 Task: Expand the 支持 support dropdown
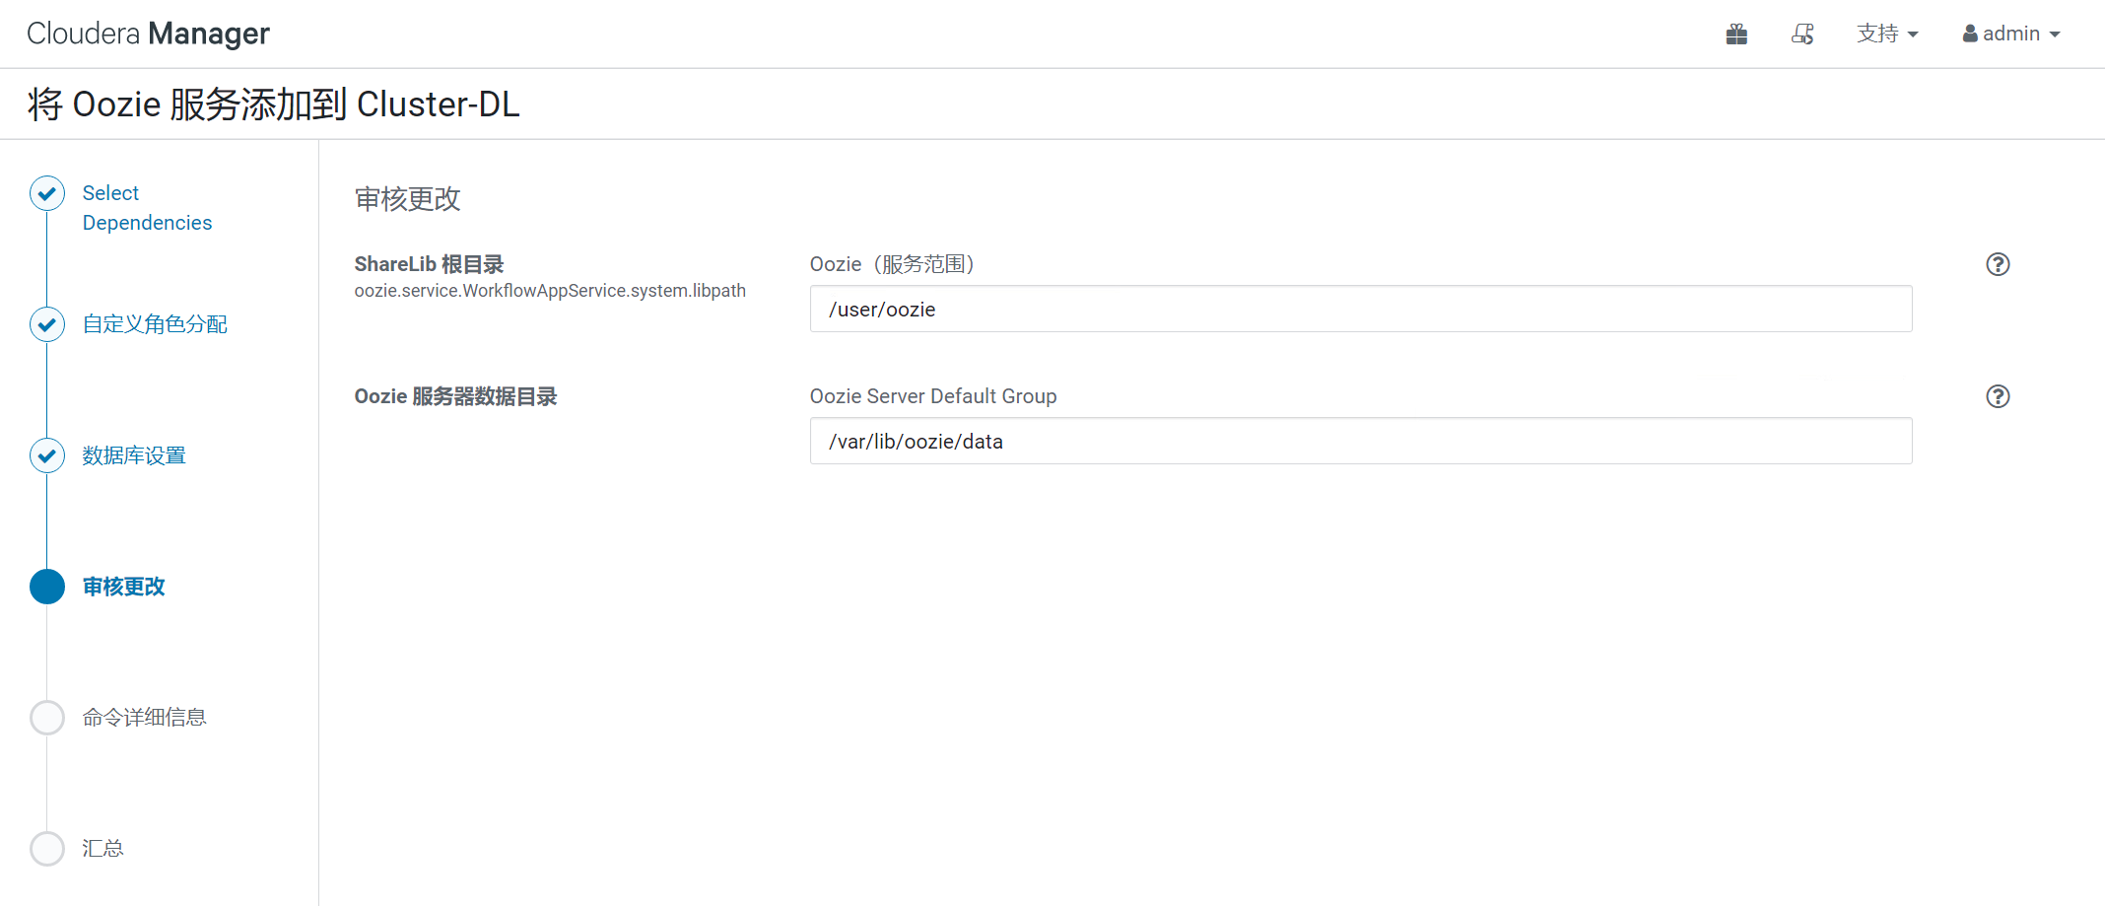click(1887, 34)
